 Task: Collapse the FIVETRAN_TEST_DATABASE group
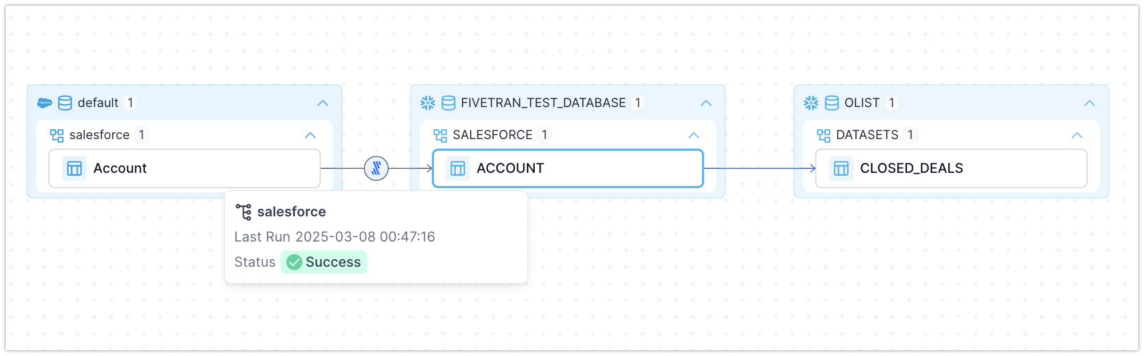(x=706, y=103)
